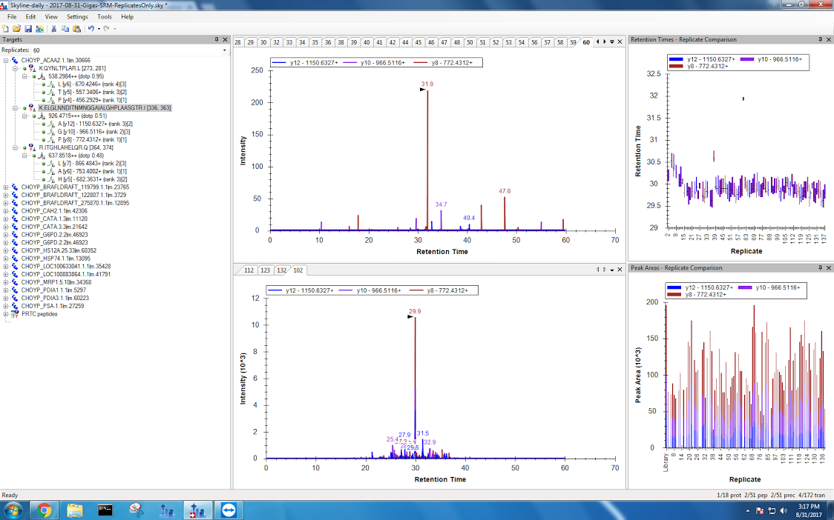This screenshot has width=834, height=520.
Task: Open the Settings menu
Action: point(76,16)
